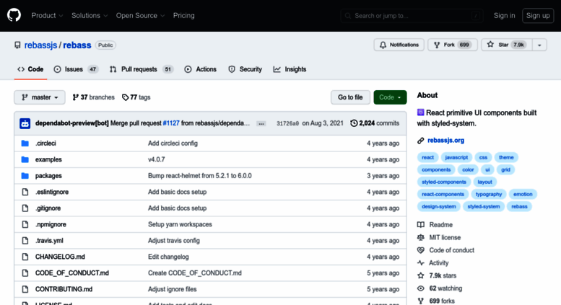
Task: Open the Solutions dropdown menu
Action: point(90,15)
